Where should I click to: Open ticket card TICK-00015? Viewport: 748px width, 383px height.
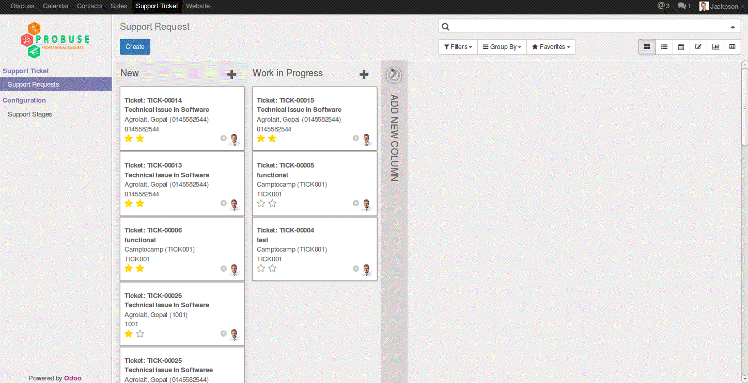point(315,119)
